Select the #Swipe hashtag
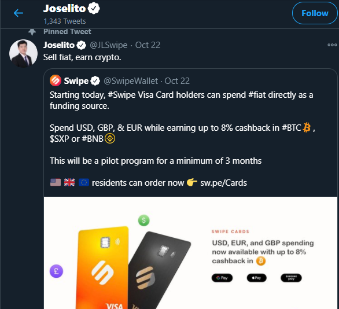This screenshot has height=309, width=339. pyautogui.click(x=121, y=95)
